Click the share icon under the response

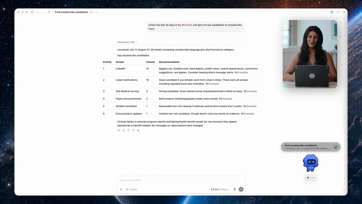click(133, 130)
